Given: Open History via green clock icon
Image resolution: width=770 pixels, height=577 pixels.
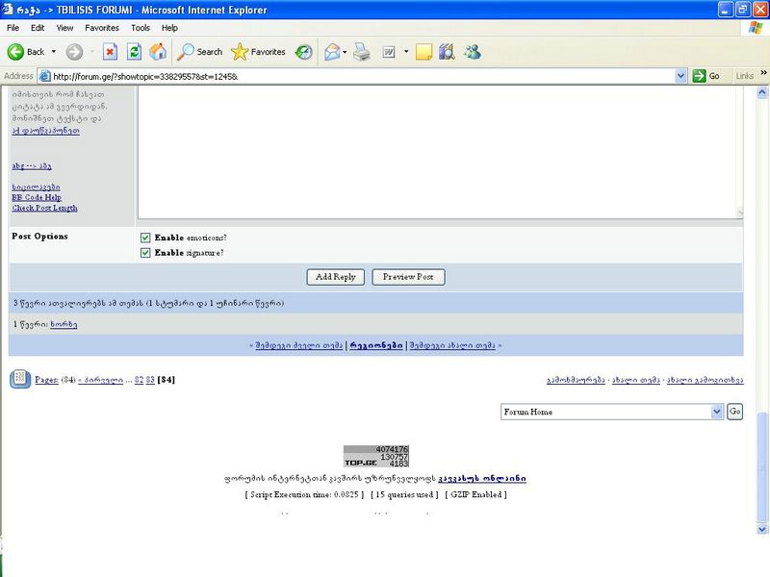Looking at the screenshot, I should tap(303, 52).
